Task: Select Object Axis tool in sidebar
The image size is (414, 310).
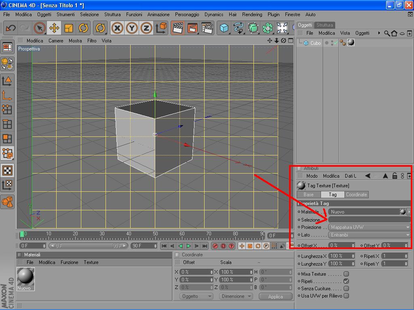Action: (x=7, y=95)
